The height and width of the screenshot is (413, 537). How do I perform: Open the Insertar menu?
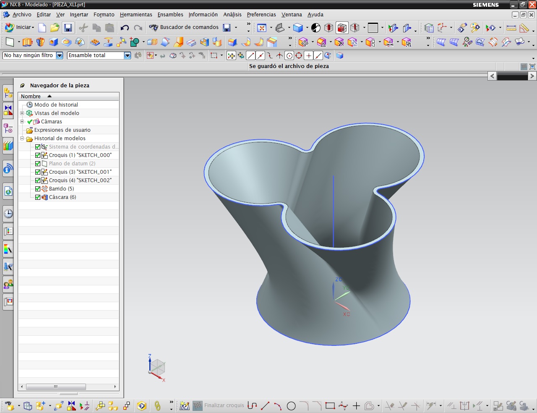coord(79,15)
